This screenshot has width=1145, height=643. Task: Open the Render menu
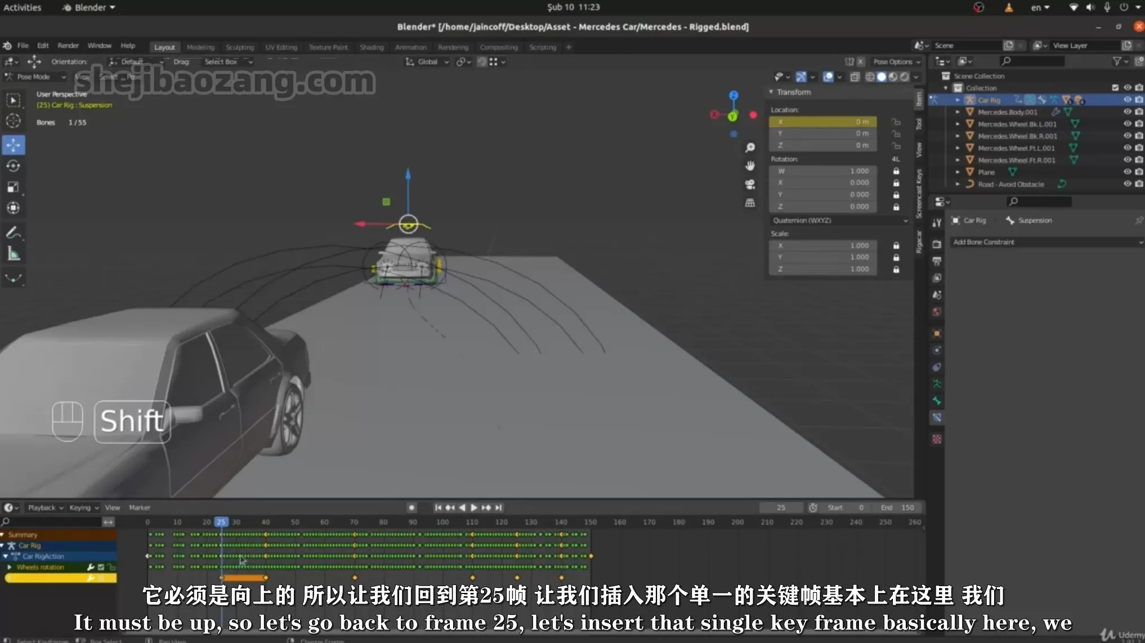tap(68, 46)
